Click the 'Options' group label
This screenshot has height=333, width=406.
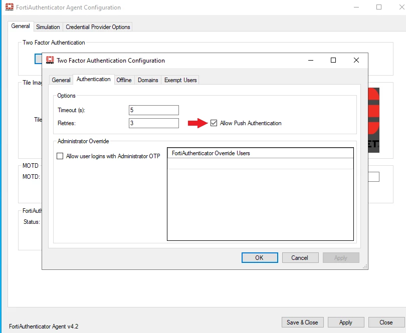66,96
